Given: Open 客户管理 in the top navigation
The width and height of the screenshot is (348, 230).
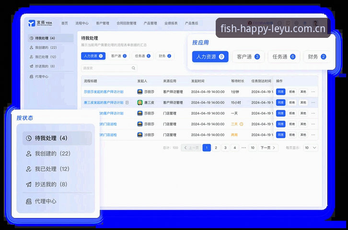Looking at the screenshot, I should tap(103, 23).
